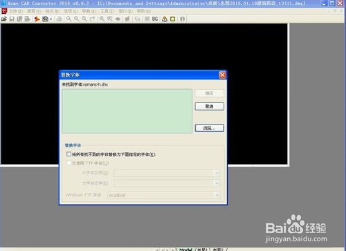This screenshot has height=251, width=346.
Task: Click the yellow warning triangle toolbar icon
Action: pyautogui.click(x=165, y=19)
